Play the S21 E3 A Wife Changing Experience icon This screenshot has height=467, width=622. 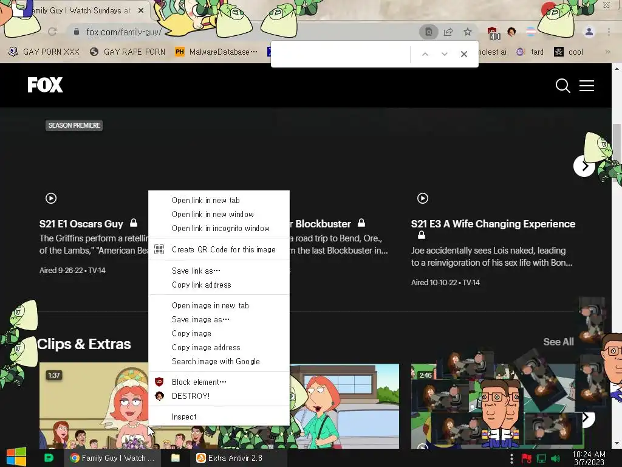(423, 198)
